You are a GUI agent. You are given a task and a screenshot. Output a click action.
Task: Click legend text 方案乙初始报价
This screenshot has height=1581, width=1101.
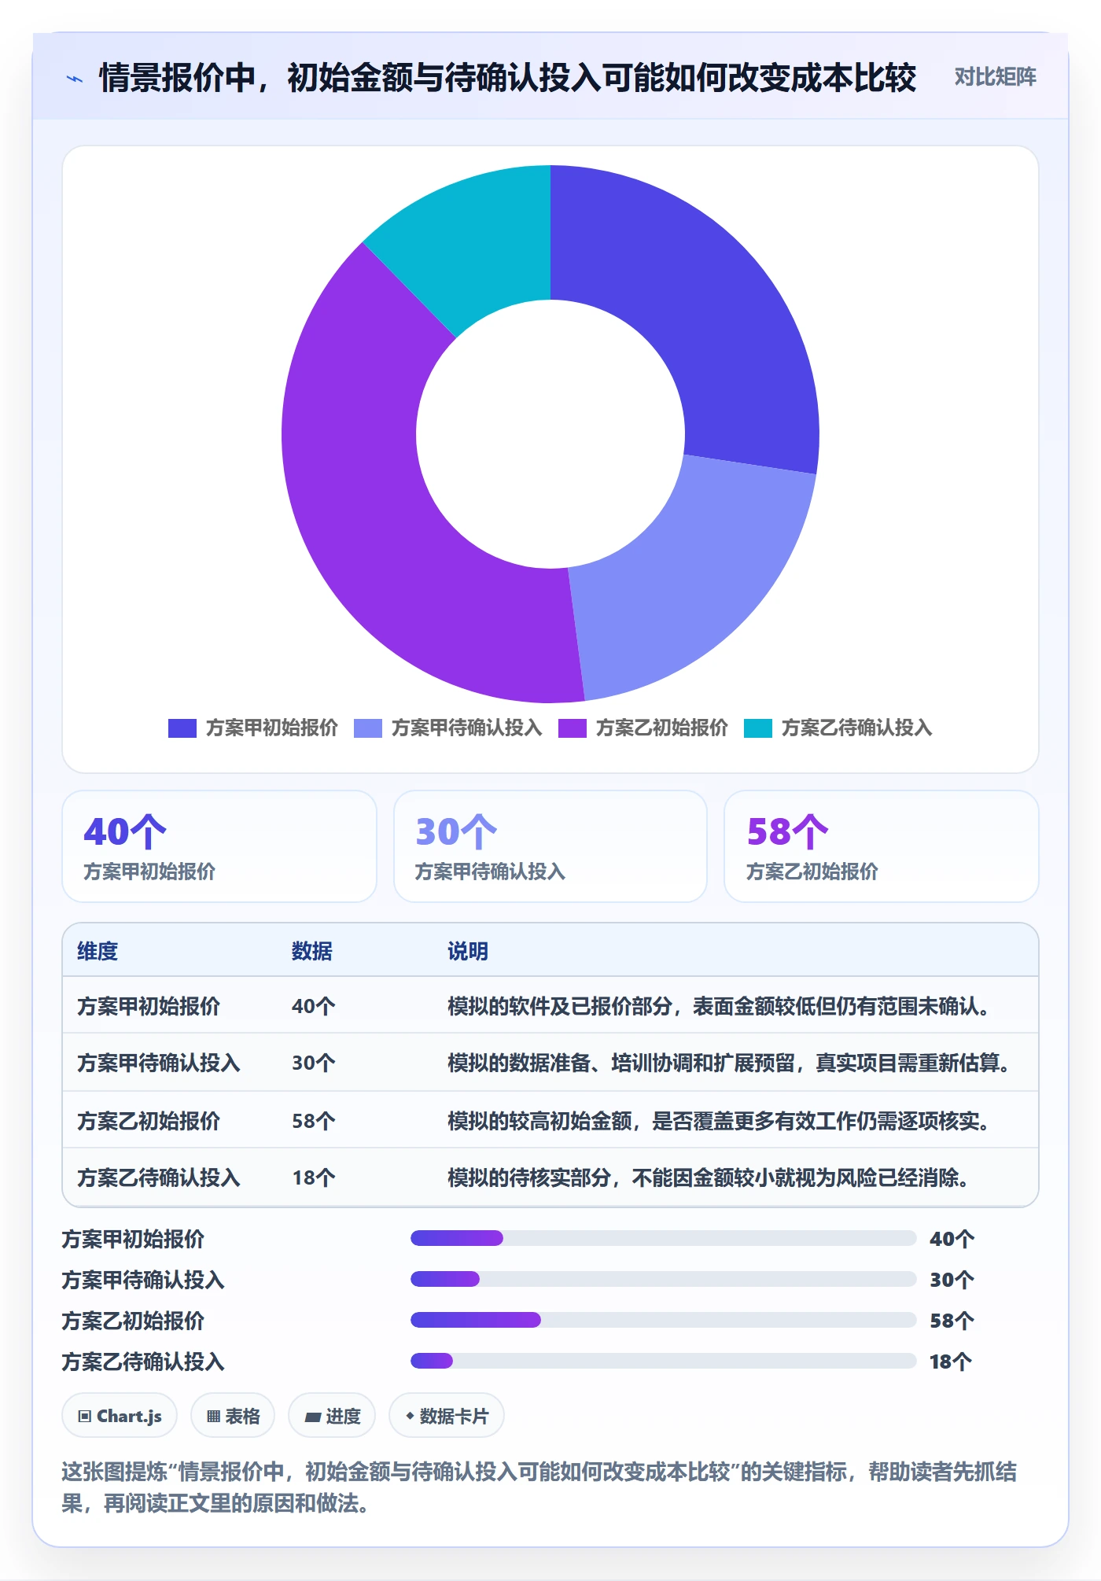point(662,728)
